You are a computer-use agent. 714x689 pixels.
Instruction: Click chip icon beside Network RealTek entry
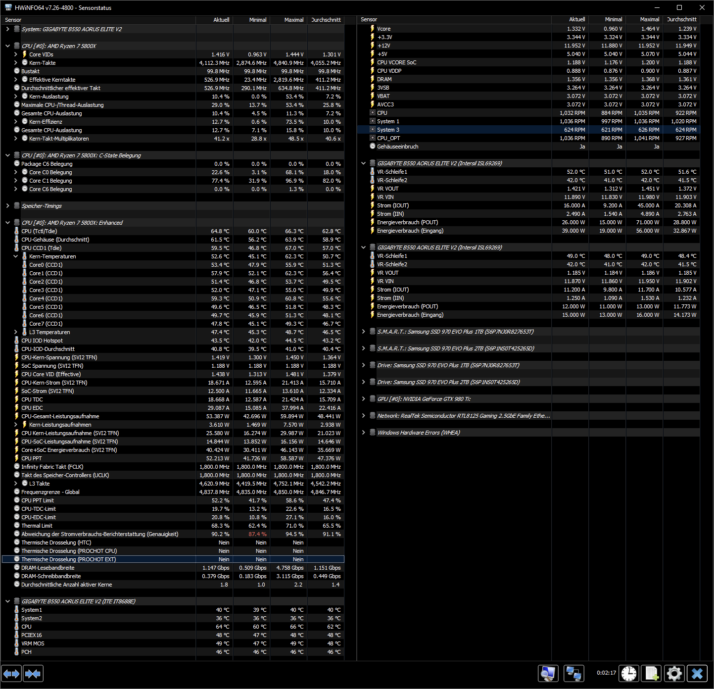[373, 416]
